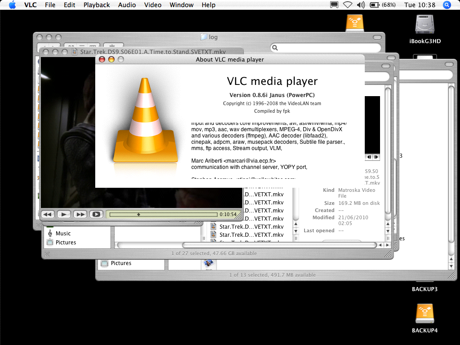The image size is (460, 345).
Task: Click the preview column scroll-down arrow
Action: [388, 231]
